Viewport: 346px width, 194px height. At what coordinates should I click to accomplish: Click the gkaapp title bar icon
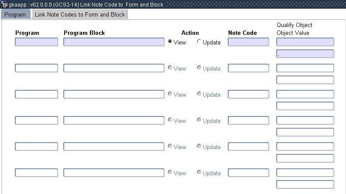pos(5,5)
